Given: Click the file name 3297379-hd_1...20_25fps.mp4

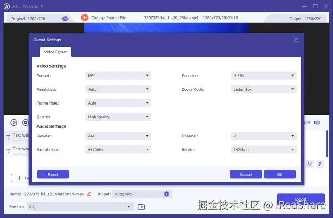Looking at the screenshot, I should [171, 18].
